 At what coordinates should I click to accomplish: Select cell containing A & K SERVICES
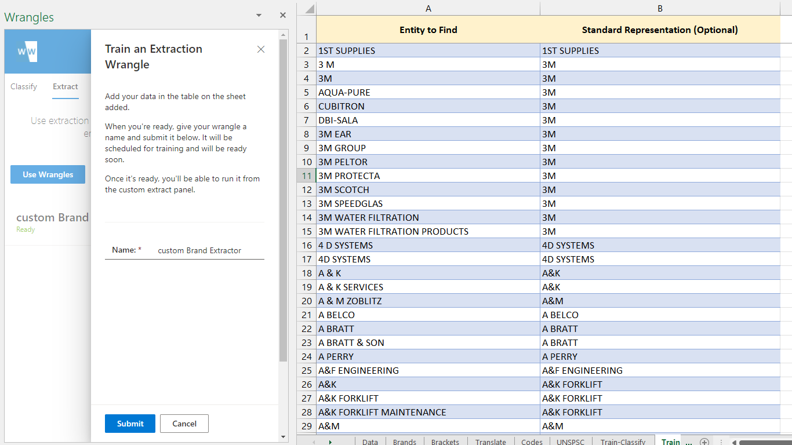pyautogui.click(x=428, y=287)
